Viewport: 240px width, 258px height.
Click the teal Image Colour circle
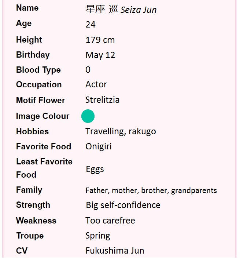coord(88,116)
